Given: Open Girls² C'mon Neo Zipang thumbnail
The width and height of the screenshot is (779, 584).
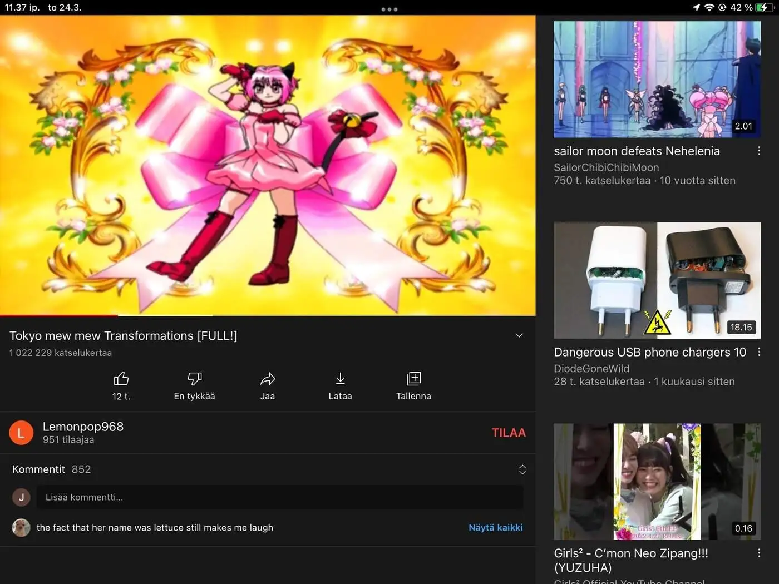Looking at the screenshot, I should tap(657, 482).
